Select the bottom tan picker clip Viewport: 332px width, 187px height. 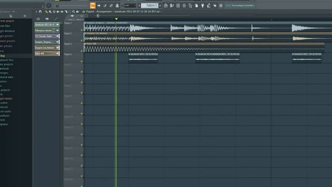(x=47, y=54)
